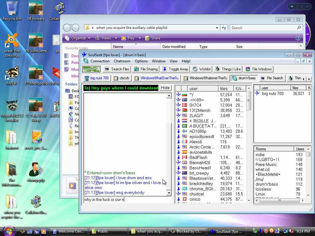Open the Play dropdown arrow in Explorer
Viewport: 315px width, 236px height.
pos(140,38)
